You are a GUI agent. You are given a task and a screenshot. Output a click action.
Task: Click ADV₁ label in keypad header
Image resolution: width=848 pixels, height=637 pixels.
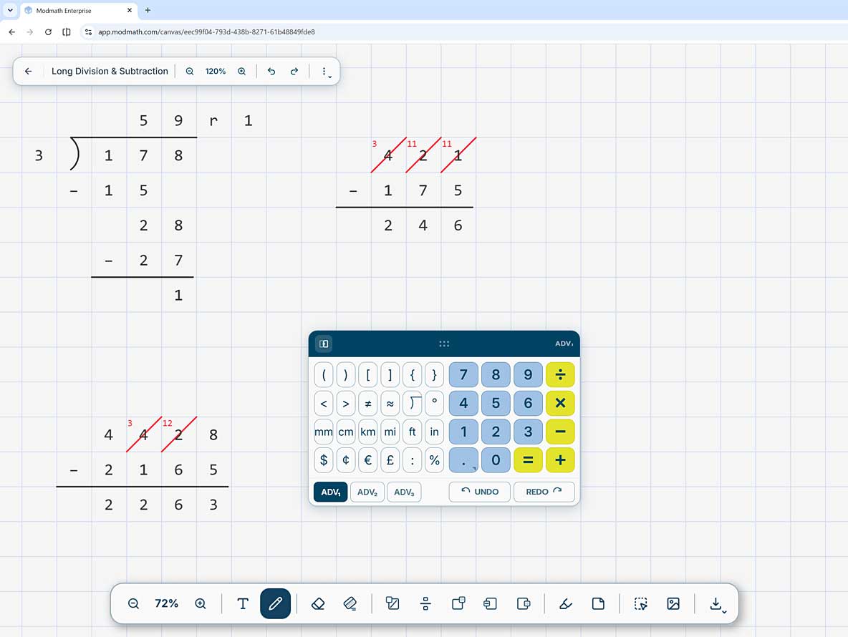pos(564,344)
